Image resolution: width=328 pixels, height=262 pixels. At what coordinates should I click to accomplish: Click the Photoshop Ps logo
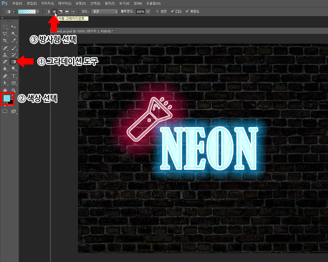click(x=5, y=3)
